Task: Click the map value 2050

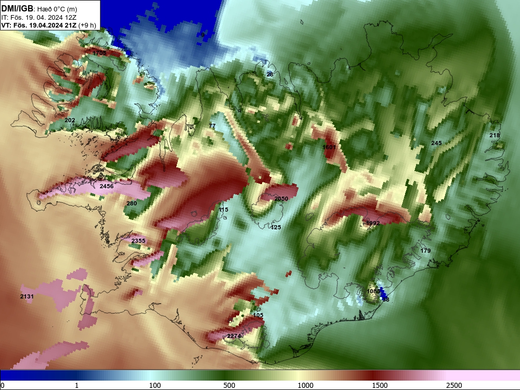Action: tap(281, 199)
